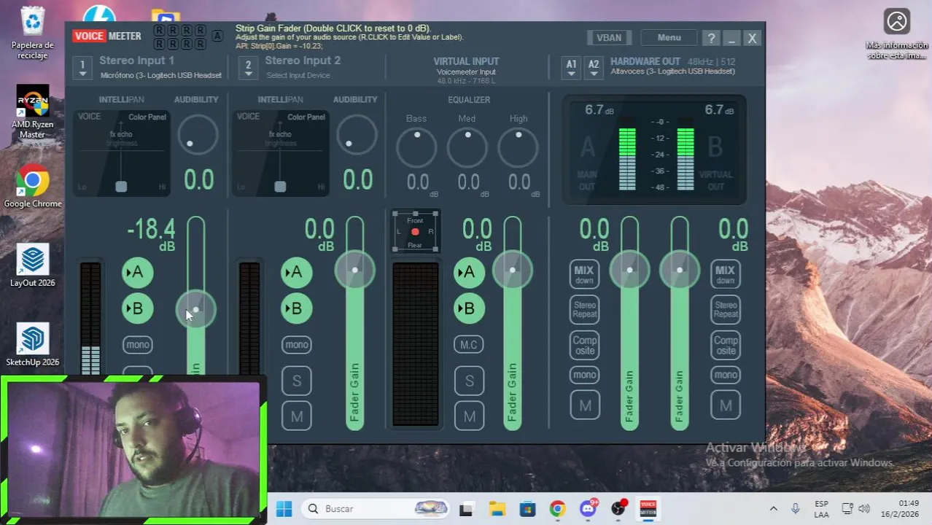Toggle A bus routing on Virtual Input
Image resolution: width=932 pixels, height=525 pixels.
pos(469,273)
